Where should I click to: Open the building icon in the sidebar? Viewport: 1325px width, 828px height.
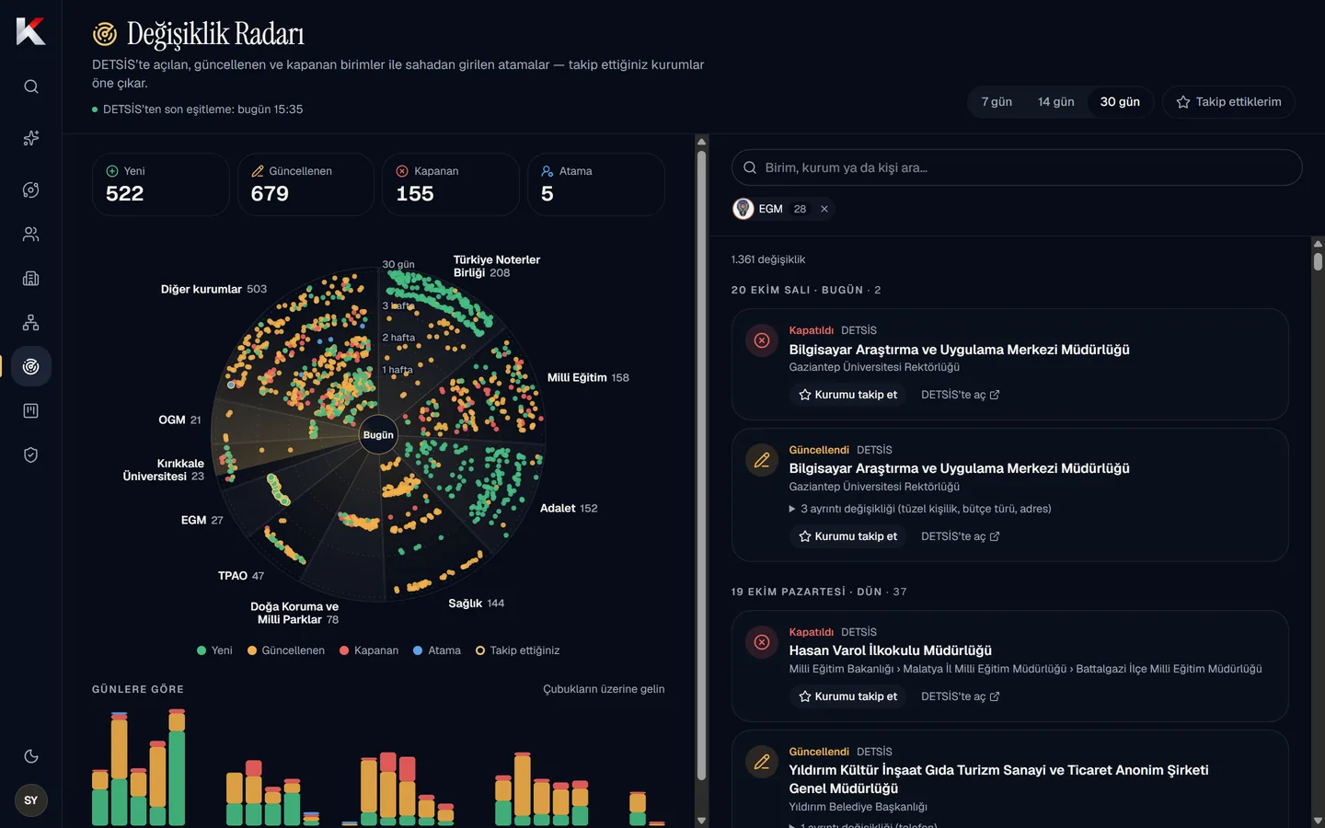[31, 278]
